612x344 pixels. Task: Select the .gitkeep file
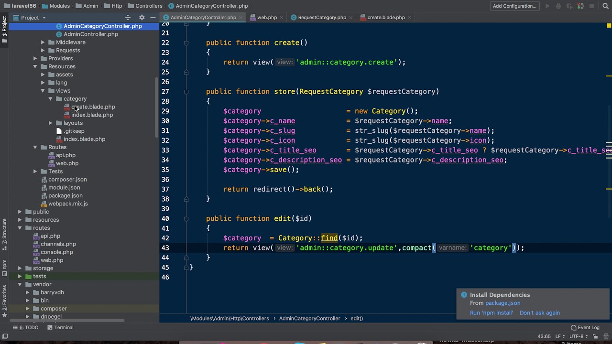(x=74, y=131)
